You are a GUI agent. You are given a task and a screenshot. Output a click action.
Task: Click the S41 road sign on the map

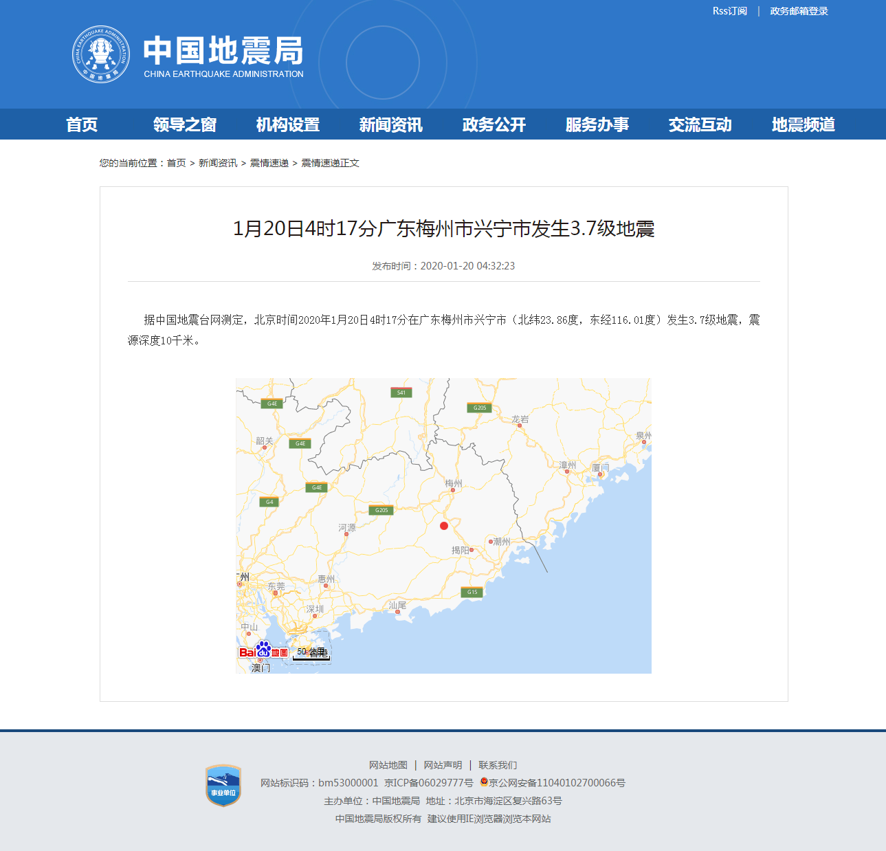click(401, 393)
